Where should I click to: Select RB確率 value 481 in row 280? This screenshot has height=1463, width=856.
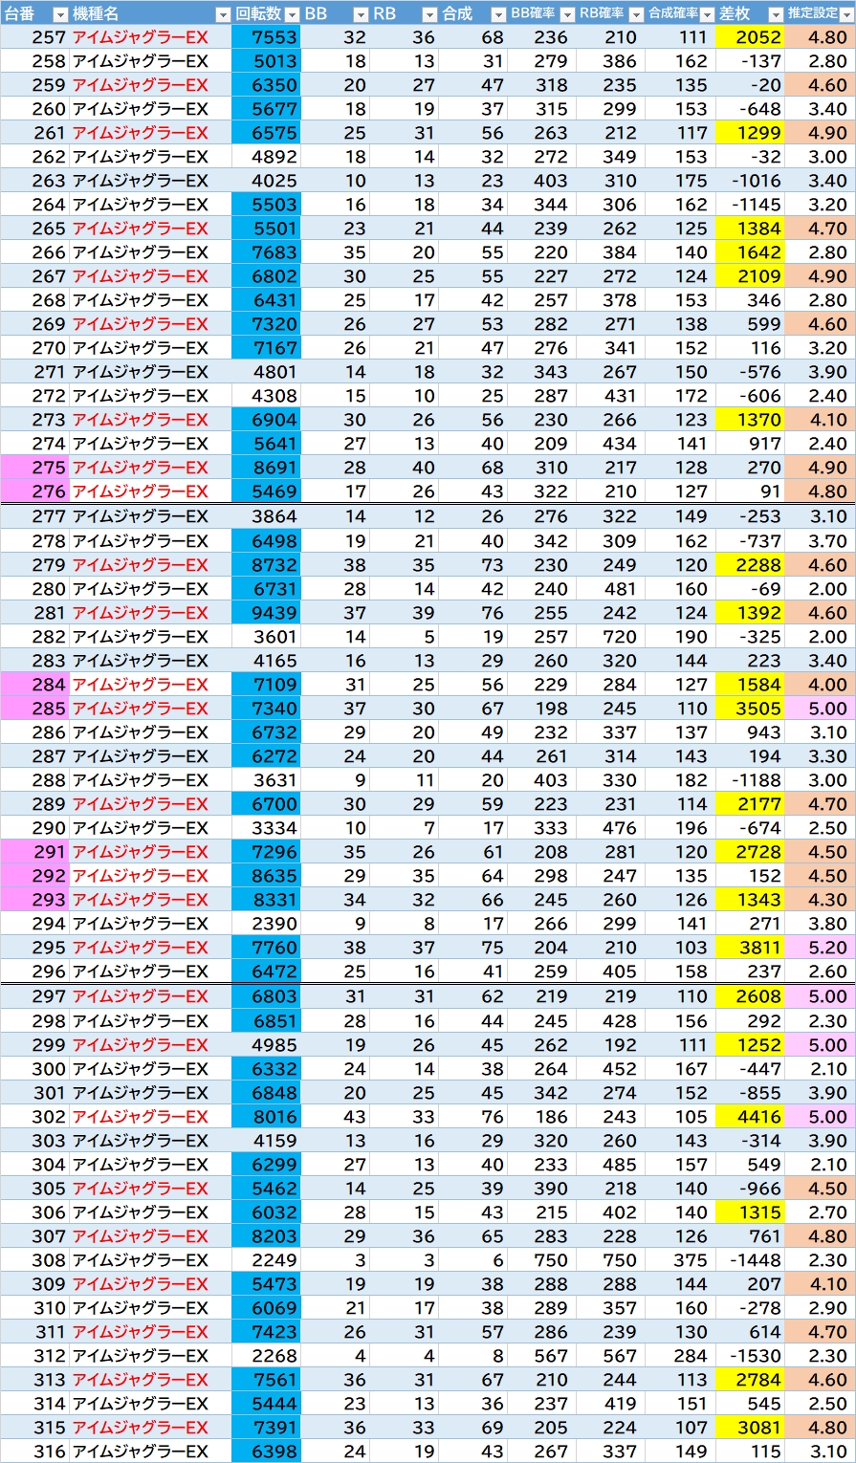tap(609, 589)
